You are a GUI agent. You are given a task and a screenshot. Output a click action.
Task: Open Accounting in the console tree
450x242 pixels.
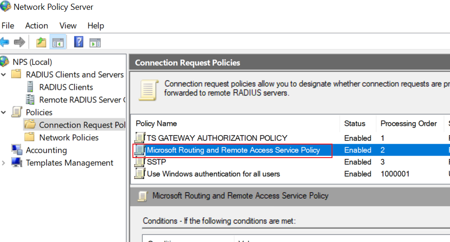pyautogui.click(x=46, y=150)
